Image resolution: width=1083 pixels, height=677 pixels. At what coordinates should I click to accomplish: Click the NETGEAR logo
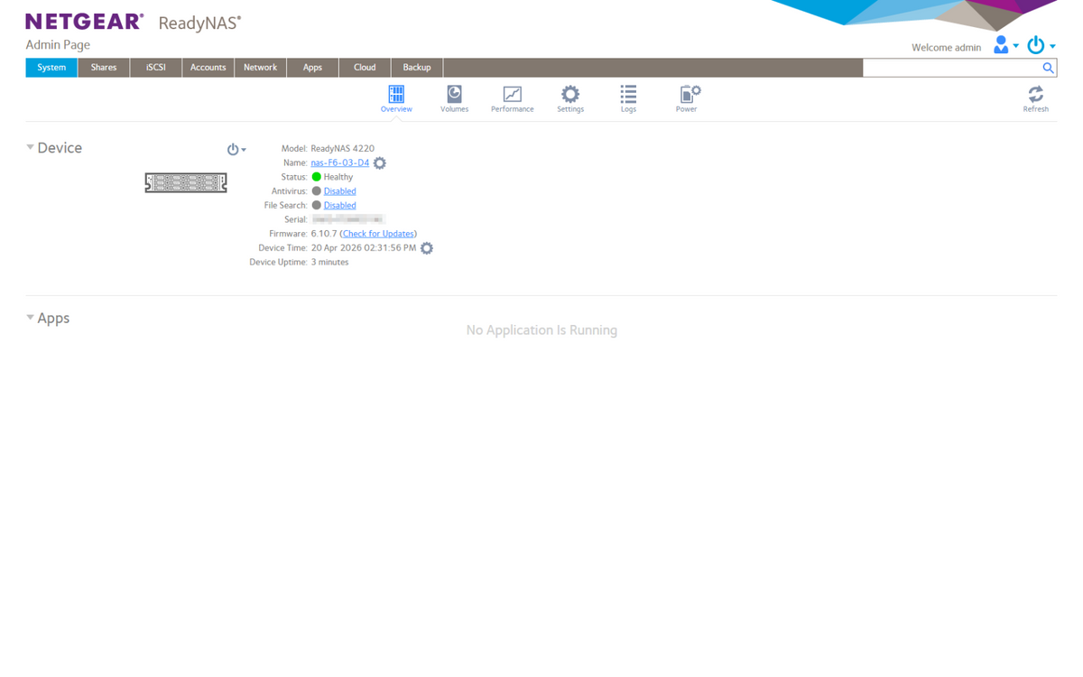pos(84,22)
